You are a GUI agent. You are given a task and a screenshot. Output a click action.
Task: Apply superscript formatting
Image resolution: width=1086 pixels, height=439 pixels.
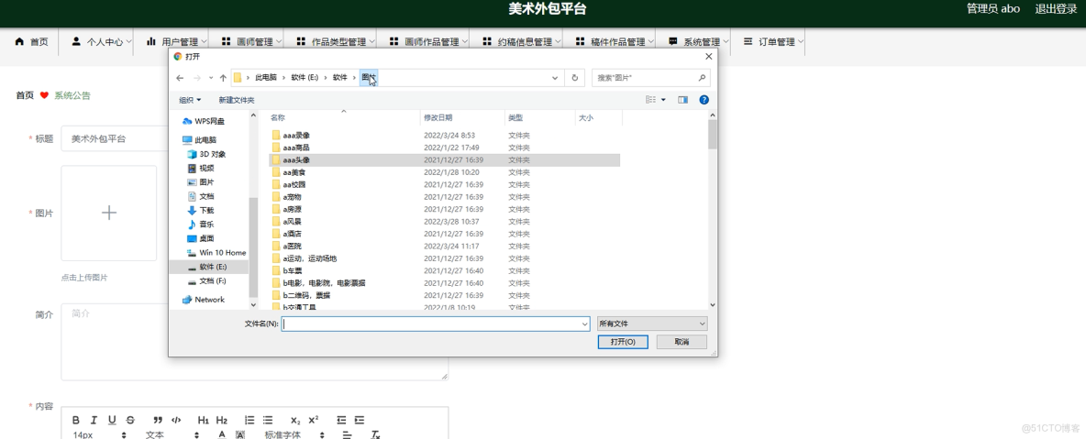pyautogui.click(x=314, y=421)
